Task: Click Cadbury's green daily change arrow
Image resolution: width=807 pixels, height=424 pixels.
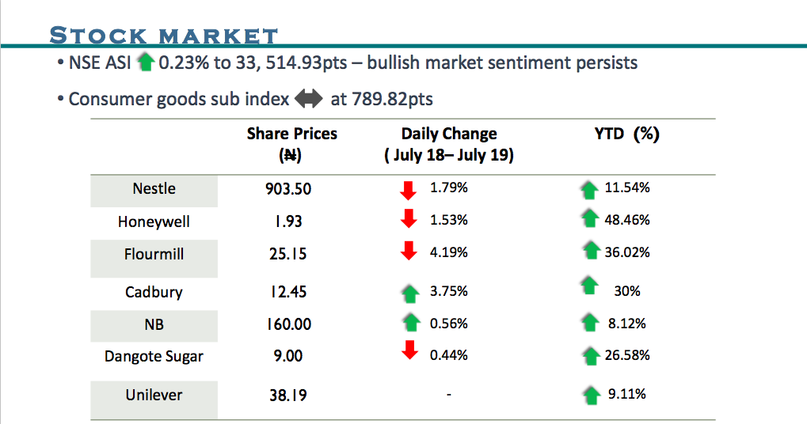Action: tap(409, 293)
